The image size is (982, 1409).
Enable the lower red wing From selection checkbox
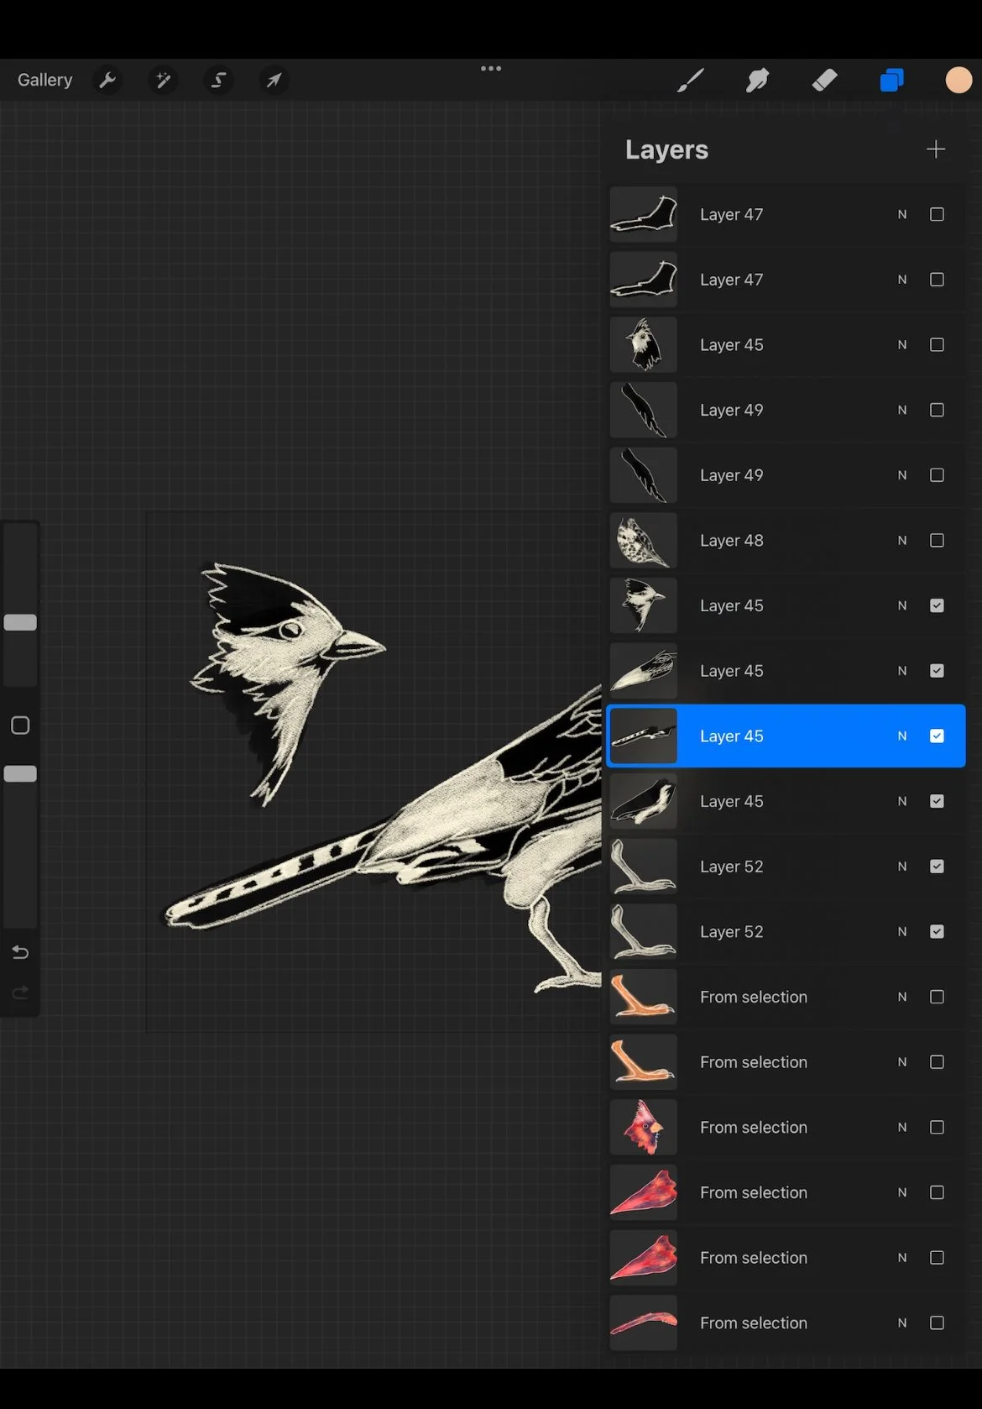(x=937, y=1258)
